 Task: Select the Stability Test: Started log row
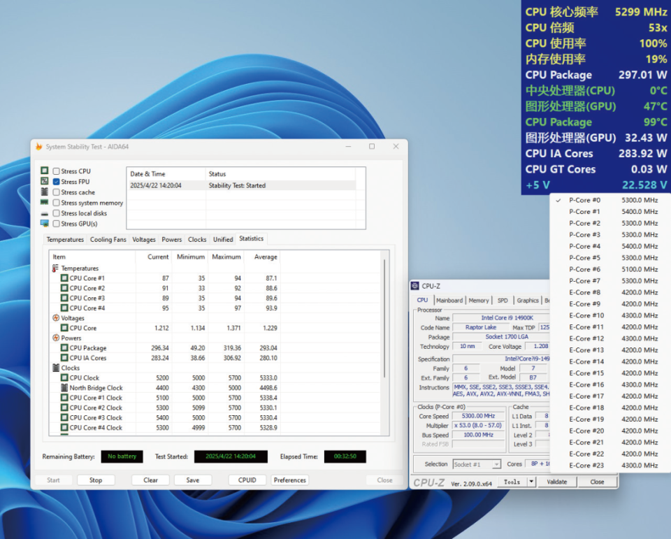[243, 185]
